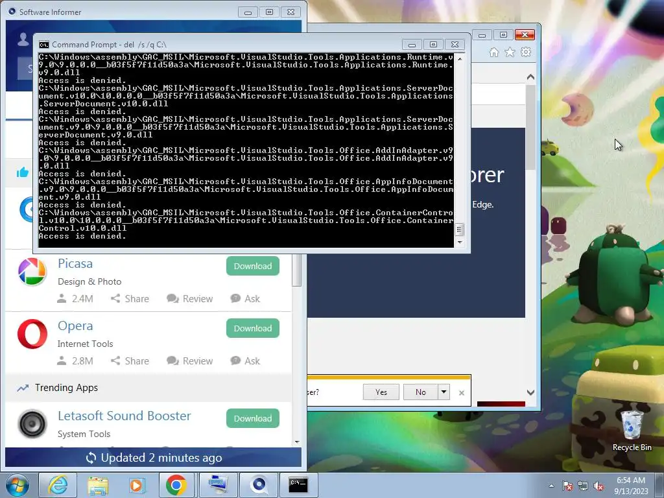Click the Command Prompt scroll down arrow

[460, 243]
